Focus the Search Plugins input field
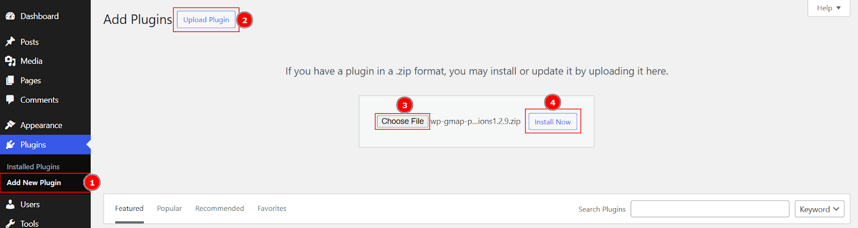This screenshot has height=228, width=858. pyautogui.click(x=710, y=209)
